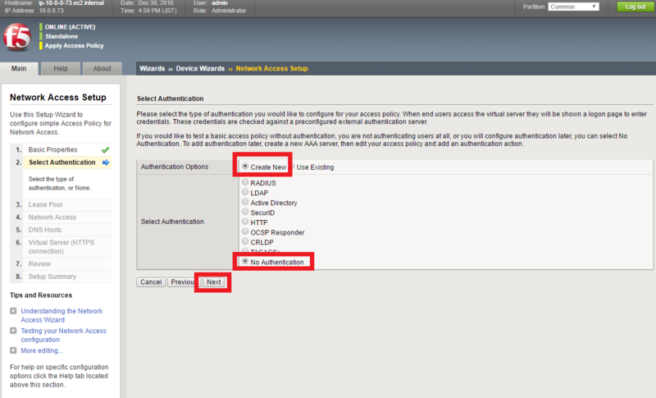Click the Log out button
The image size is (656, 398).
click(x=635, y=7)
